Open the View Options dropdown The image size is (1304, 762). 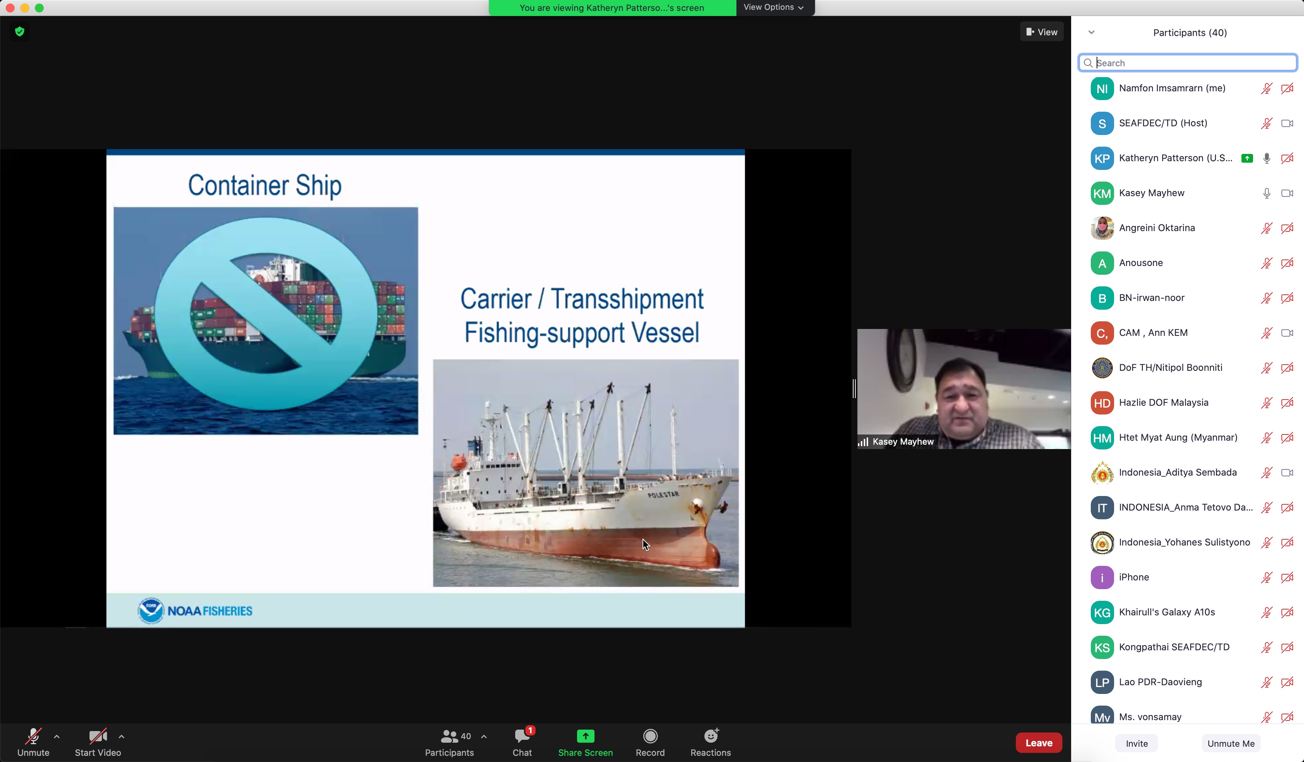pyautogui.click(x=774, y=7)
